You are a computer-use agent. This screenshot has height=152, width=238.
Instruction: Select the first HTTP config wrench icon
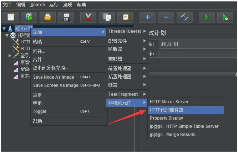pos(16,42)
